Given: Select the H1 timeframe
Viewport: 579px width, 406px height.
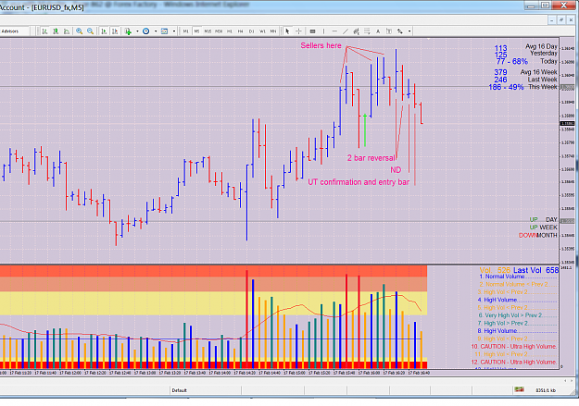Looking at the screenshot, I should point(230,31).
